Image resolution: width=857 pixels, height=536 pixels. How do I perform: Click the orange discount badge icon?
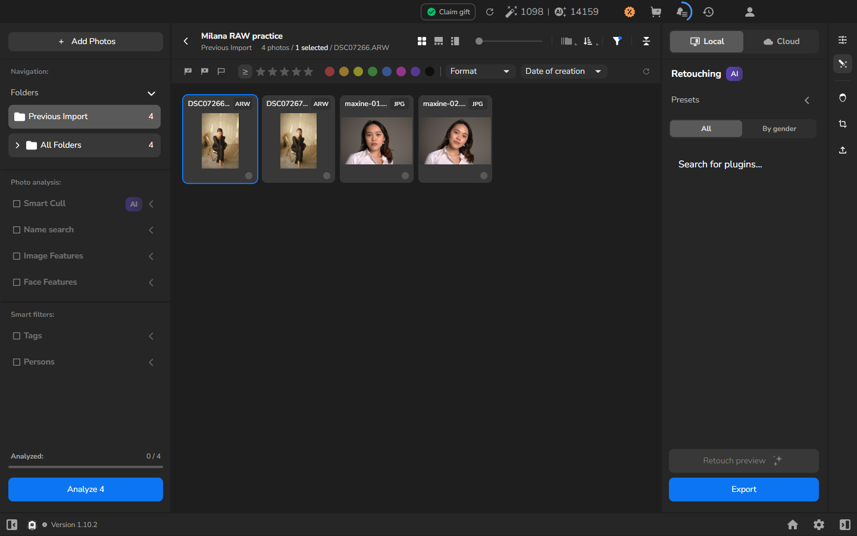(x=630, y=12)
